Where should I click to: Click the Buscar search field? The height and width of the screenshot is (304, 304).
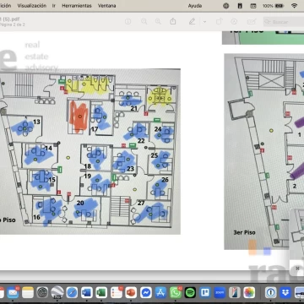coord(284,22)
